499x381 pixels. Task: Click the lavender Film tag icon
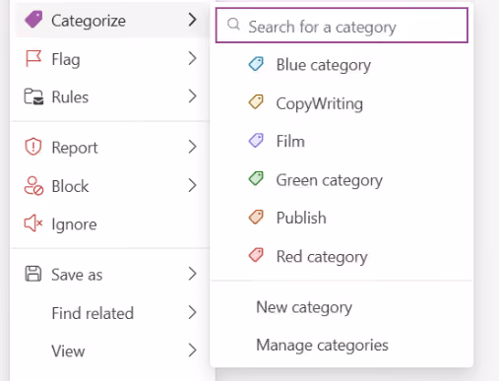click(256, 141)
